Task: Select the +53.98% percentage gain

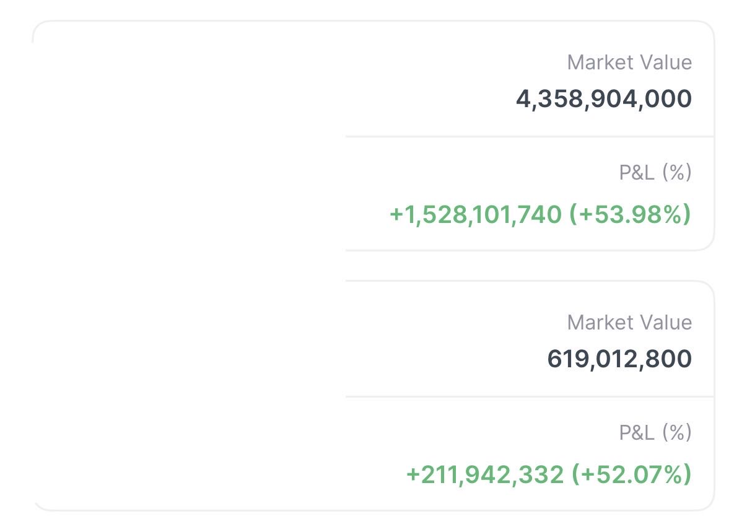Action: coord(630,214)
